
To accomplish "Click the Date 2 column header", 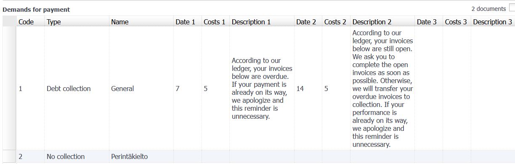I will (x=308, y=22).
